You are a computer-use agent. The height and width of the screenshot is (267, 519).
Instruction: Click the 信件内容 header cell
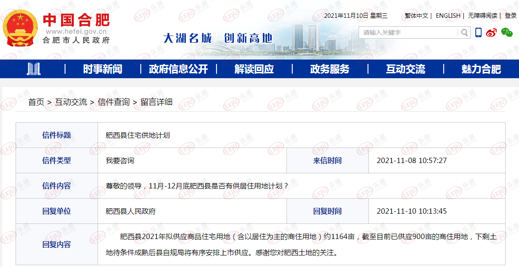[57, 186]
